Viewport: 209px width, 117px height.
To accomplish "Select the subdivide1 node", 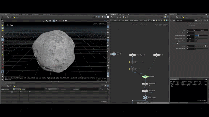I will pos(145,90).
